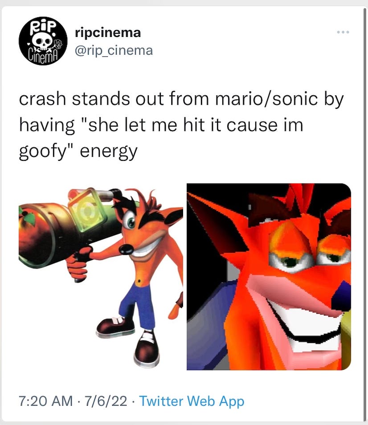Click the 7/6/22 date text
The width and height of the screenshot is (368, 425).
click(106, 401)
